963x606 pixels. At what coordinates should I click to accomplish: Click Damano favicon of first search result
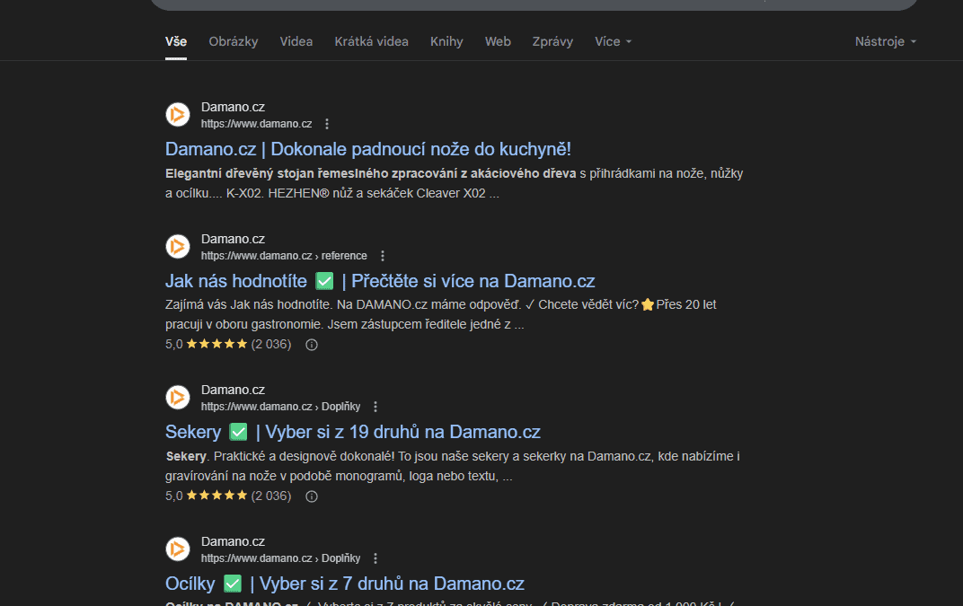point(178,115)
